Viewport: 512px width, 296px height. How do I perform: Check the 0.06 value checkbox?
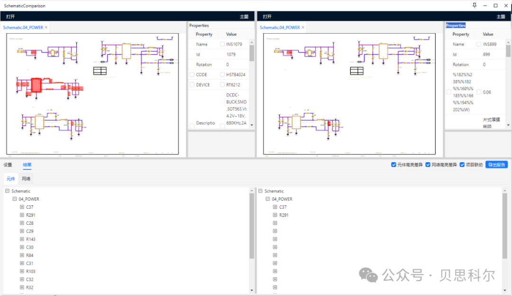click(479, 92)
